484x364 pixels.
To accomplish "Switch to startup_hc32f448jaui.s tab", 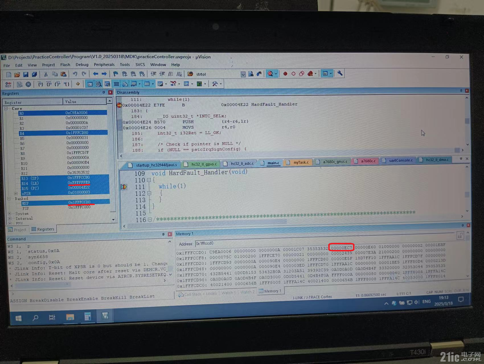I will [153, 165].
